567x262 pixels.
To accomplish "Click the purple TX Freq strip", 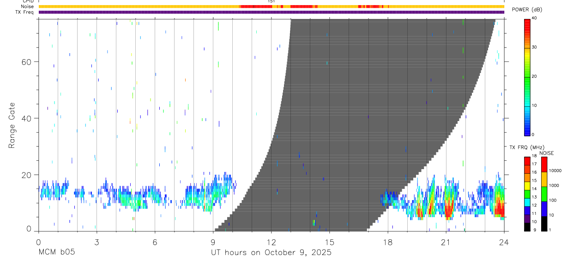I will (x=271, y=12).
